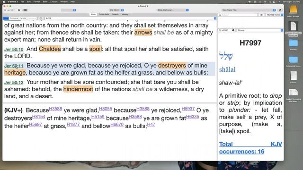The height and width of the screenshot is (170, 303).
Task: Click the highlighted word 'arrows'
Action: pos(143,33)
